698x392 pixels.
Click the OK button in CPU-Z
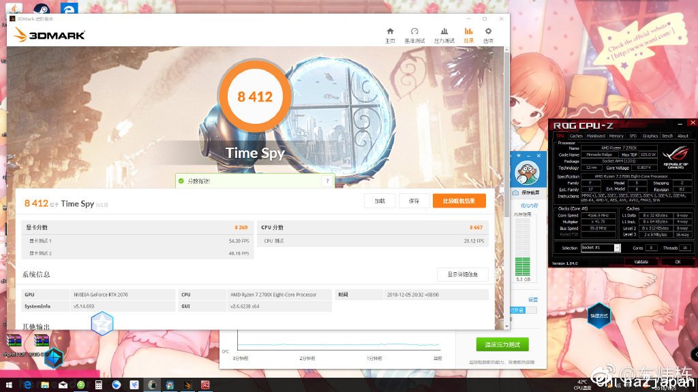coord(678,262)
